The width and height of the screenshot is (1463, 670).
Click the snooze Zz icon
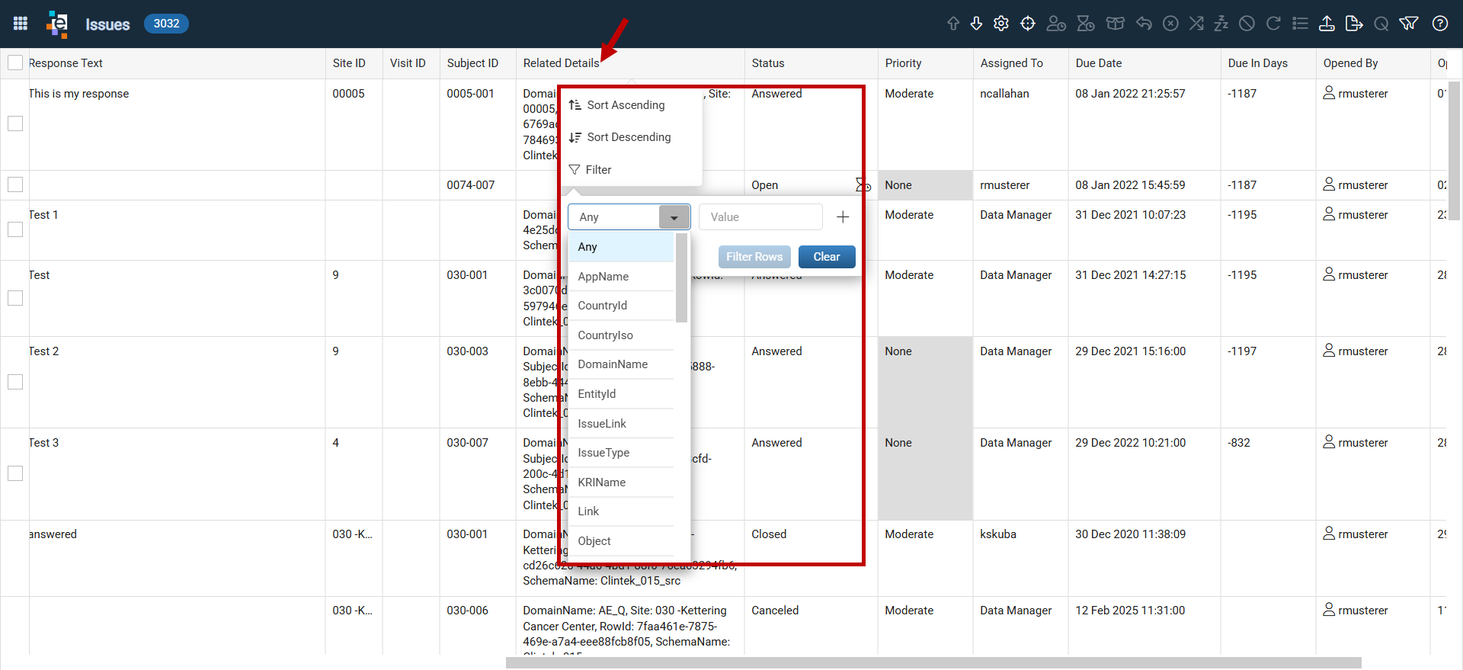[1221, 24]
